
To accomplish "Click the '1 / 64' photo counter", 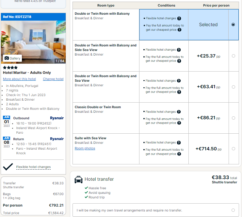I will (x=60, y=61).
